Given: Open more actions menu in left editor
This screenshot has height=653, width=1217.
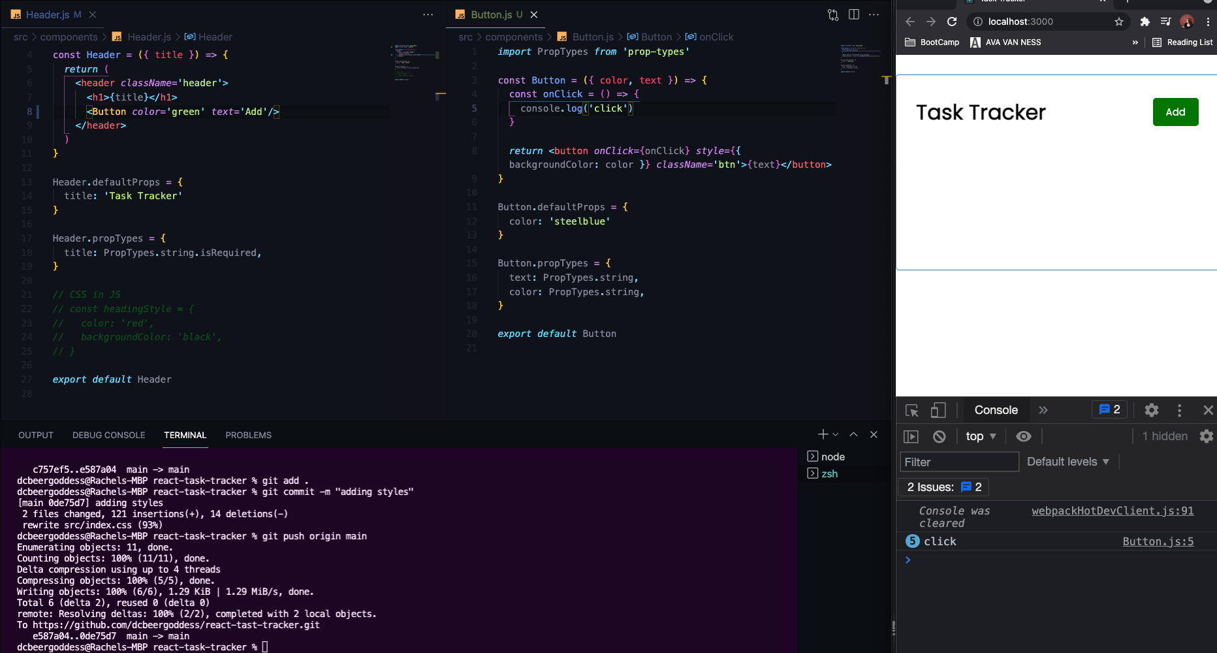Looking at the screenshot, I should (x=428, y=14).
